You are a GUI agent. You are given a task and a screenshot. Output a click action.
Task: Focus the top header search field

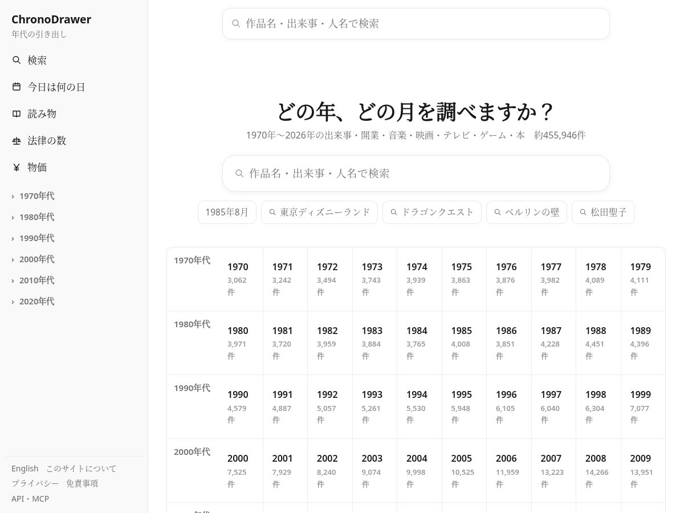(416, 23)
